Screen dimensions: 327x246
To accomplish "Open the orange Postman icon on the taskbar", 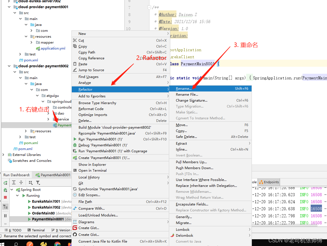I will [30, 244].
